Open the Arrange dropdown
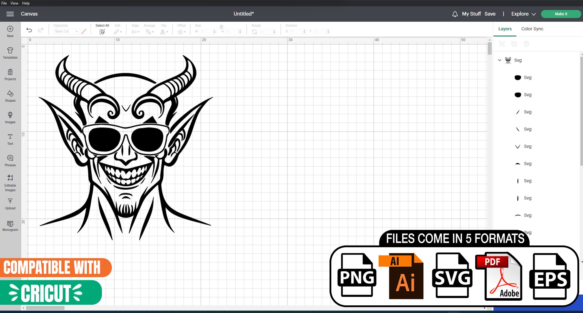 [150, 32]
